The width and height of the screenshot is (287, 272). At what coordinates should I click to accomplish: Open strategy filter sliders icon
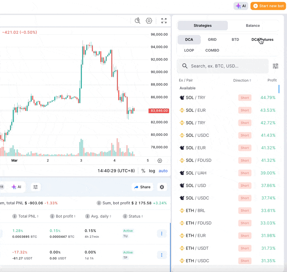[x=276, y=66]
